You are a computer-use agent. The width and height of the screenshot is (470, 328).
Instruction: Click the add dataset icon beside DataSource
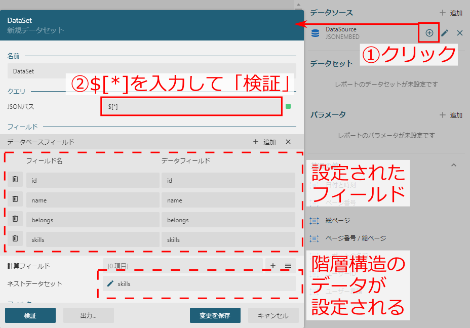(429, 33)
